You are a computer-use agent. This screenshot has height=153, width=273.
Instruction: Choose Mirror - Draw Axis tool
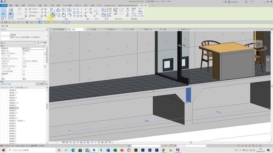coord(69,10)
